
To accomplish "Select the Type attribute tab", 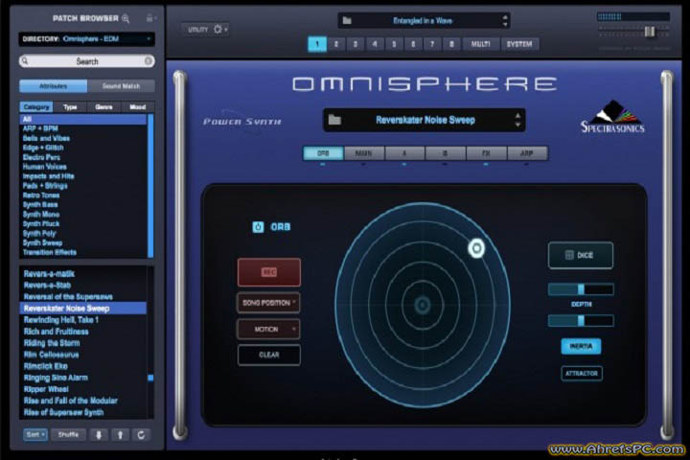I will pyautogui.click(x=70, y=107).
